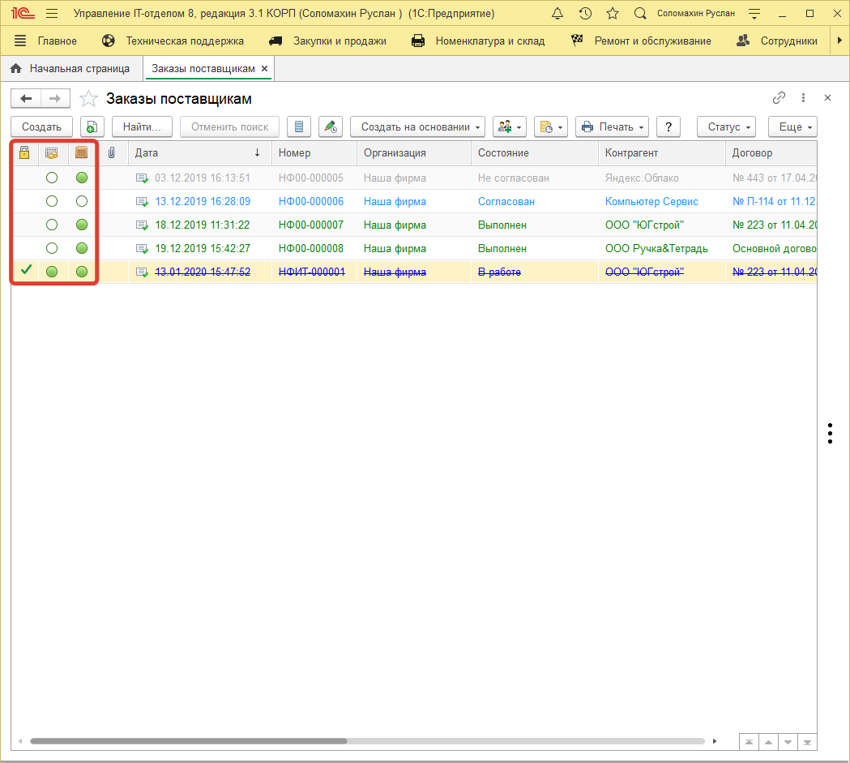Image resolution: width=850 pixels, height=763 pixels.
Task: Click the favorites star in title bar
Action: pos(613,14)
